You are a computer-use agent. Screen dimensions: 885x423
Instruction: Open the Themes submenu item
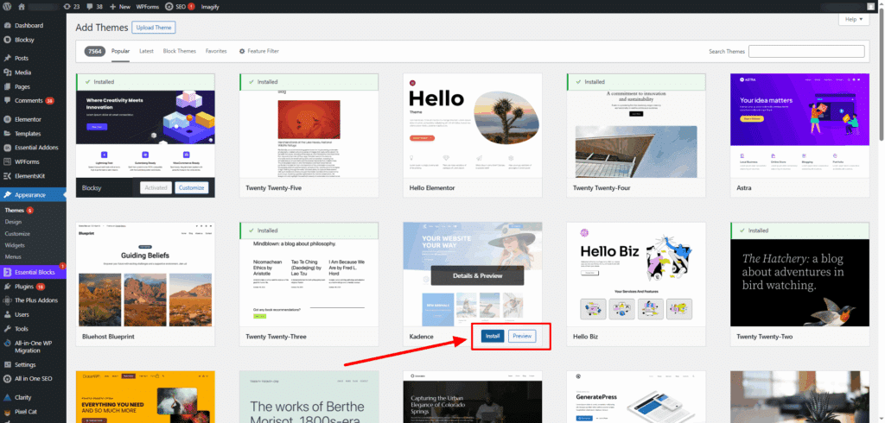click(14, 210)
